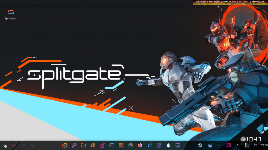Open the calculator app in taskbar
Viewport: 268px width, 150px height.
(121, 145)
